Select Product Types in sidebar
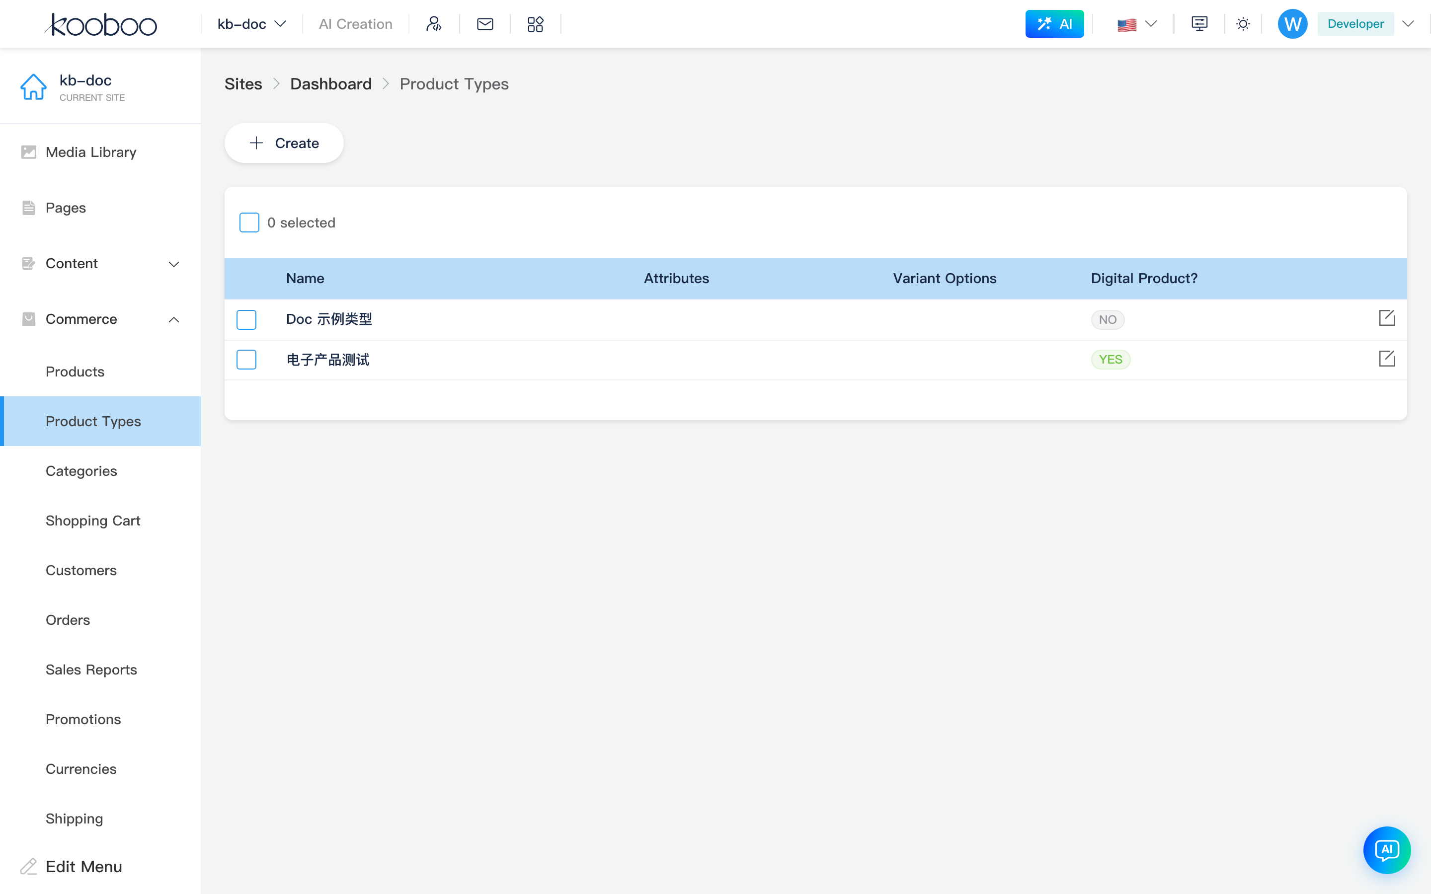This screenshot has height=894, width=1431. coord(100,421)
